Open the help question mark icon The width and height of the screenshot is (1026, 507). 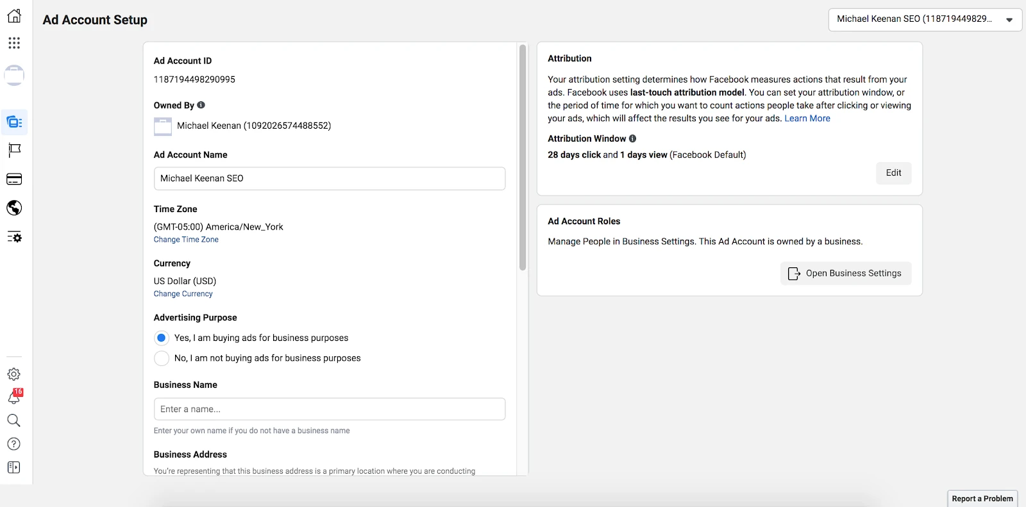click(14, 444)
